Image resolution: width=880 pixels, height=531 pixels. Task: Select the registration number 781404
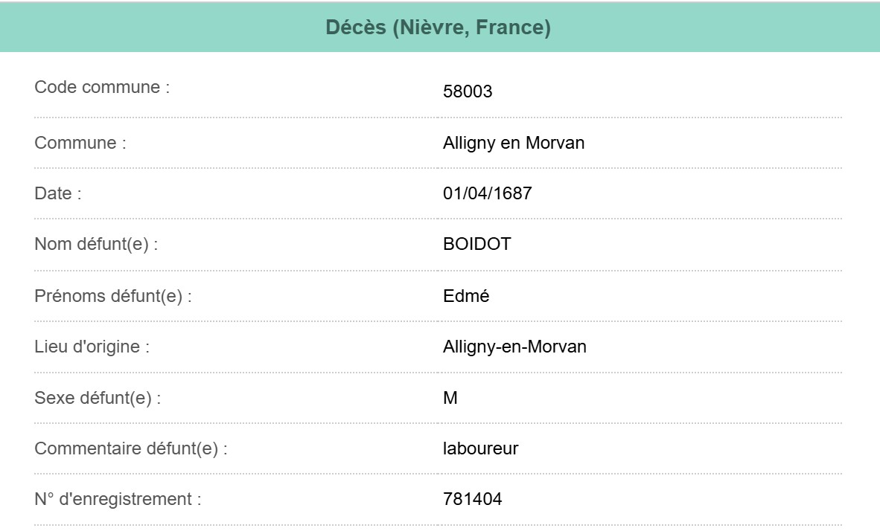click(x=472, y=500)
